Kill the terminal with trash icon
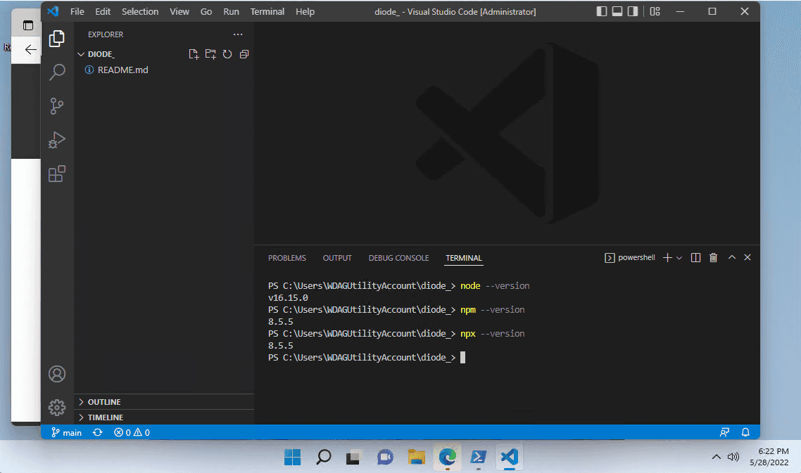 point(713,258)
